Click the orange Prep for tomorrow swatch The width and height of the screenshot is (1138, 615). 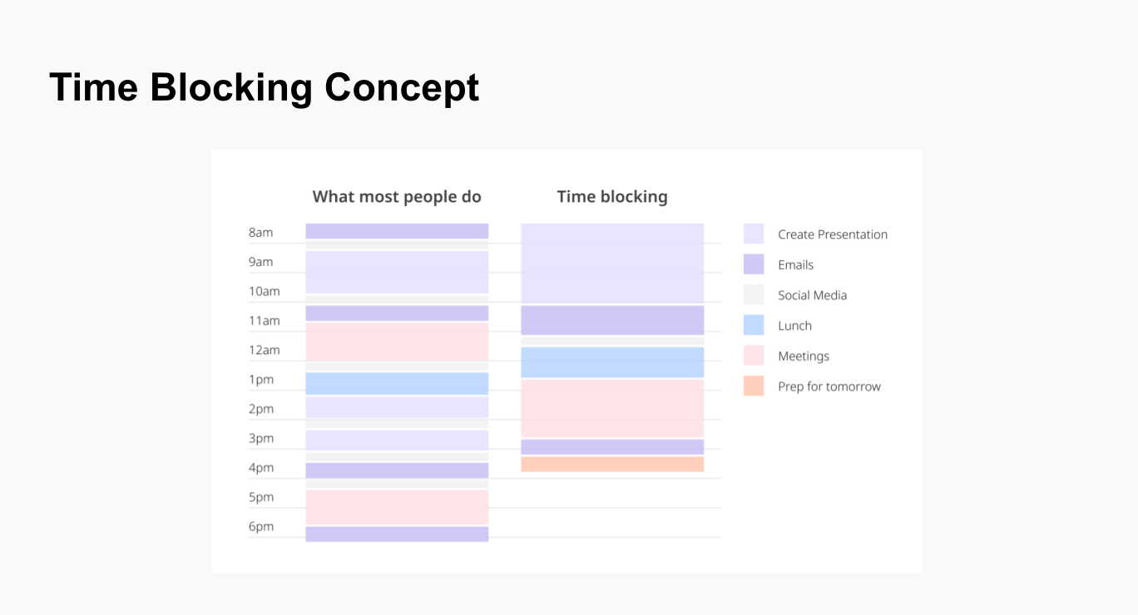[754, 386]
